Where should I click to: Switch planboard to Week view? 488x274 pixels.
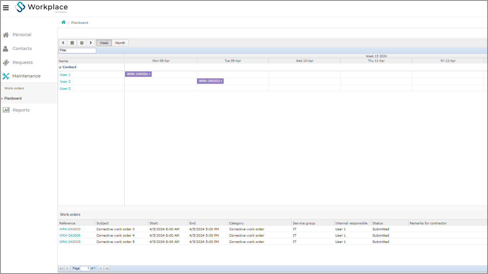(104, 43)
